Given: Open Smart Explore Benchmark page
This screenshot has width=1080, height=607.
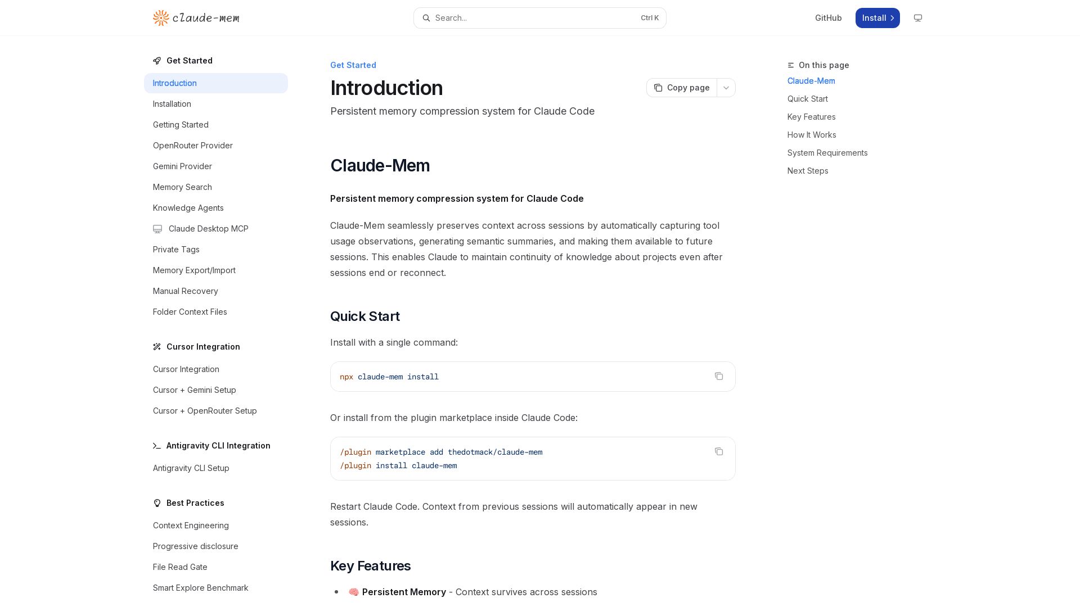Looking at the screenshot, I should (216, 588).
